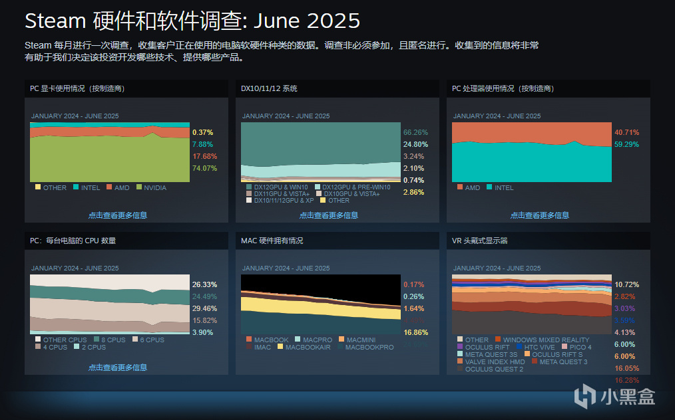Image resolution: width=675 pixels, height=420 pixels.
Task: Click the 17.68% AMD graphics share value
Action: point(204,156)
